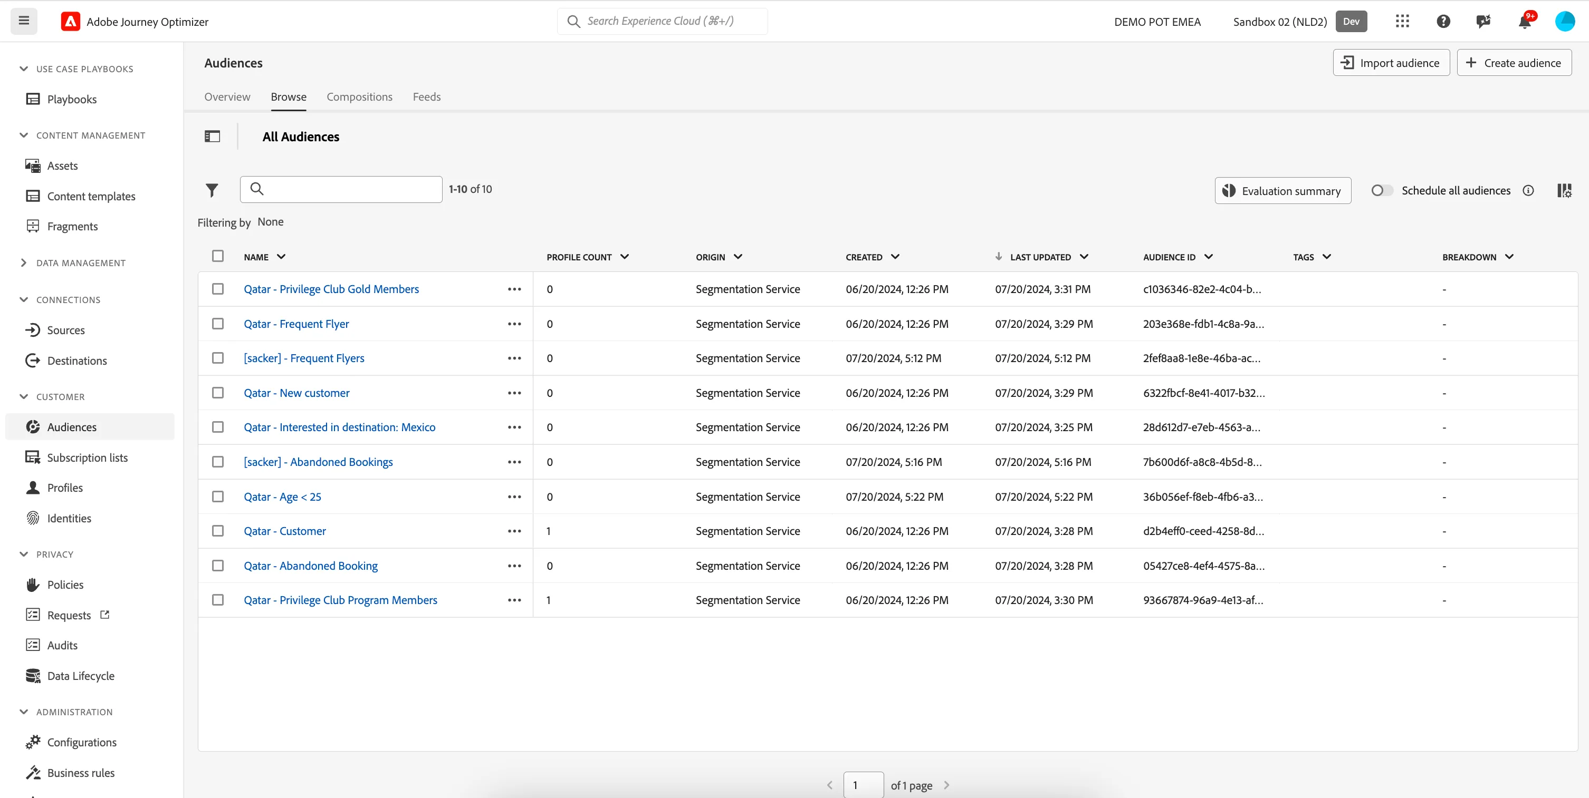Open Data Lifecycle in the sidebar
Screen dimensions: 1589x798
coord(81,675)
